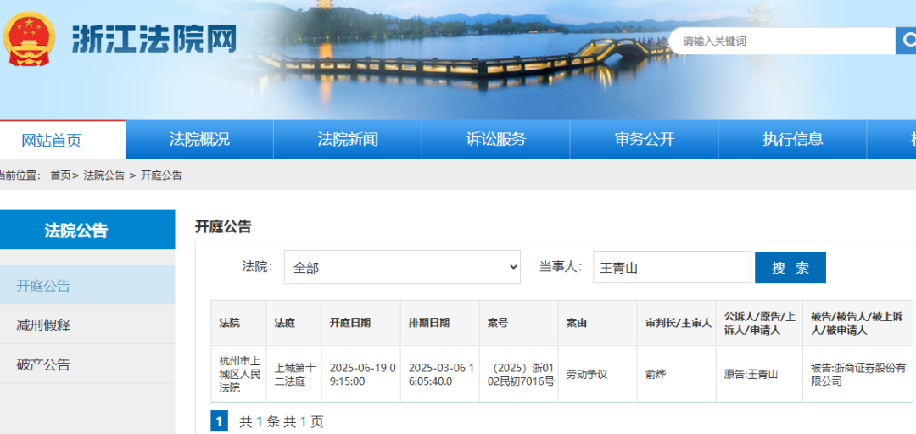
Task: Open the 审务公开 menu
Action: click(x=645, y=139)
